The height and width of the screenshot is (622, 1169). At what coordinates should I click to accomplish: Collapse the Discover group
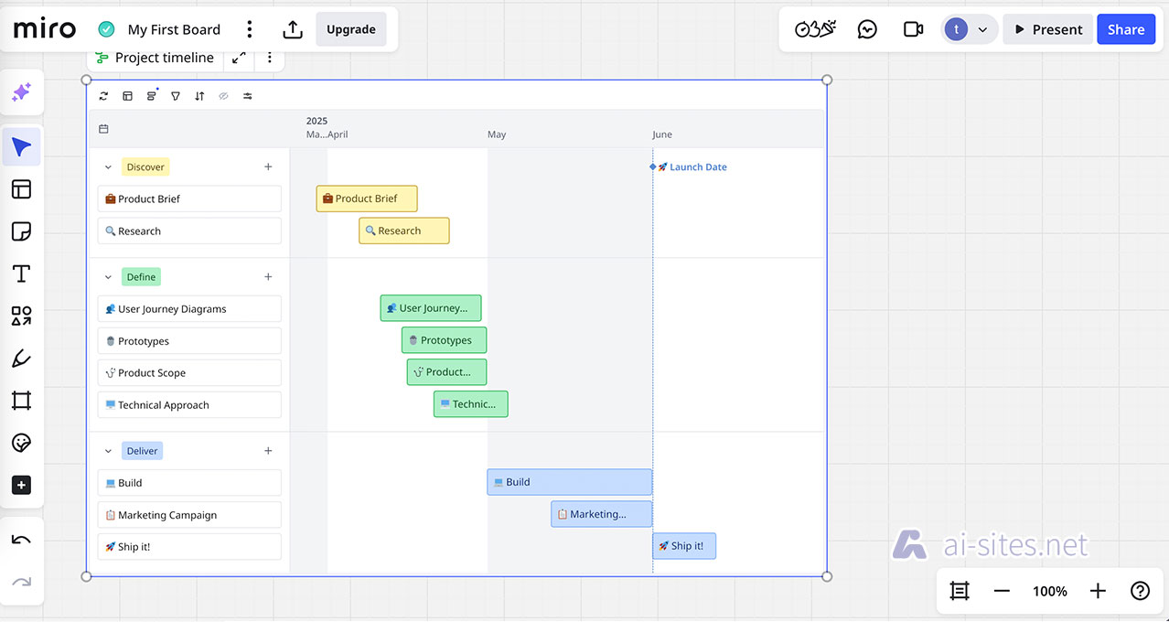coord(108,167)
